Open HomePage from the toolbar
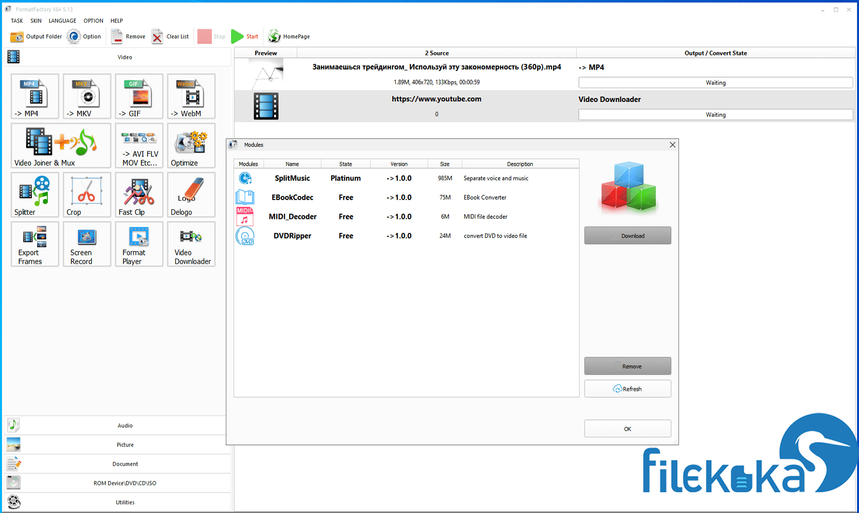The width and height of the screenshot is (859, 513). click(x=289, y=37)
